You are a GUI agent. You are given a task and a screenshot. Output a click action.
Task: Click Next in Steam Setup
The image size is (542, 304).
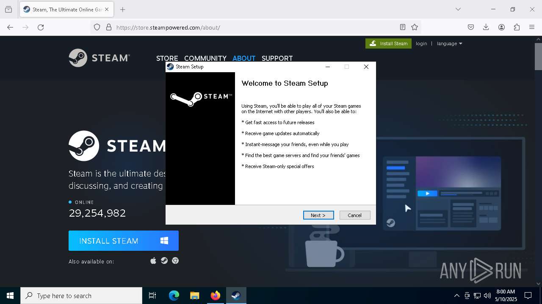[318, 215]
